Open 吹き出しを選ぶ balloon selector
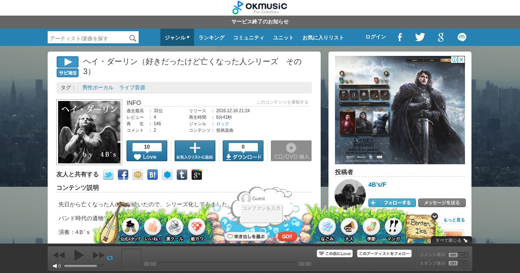The height and width of the screenshot is (273, 520). click(x=246, y=237)
